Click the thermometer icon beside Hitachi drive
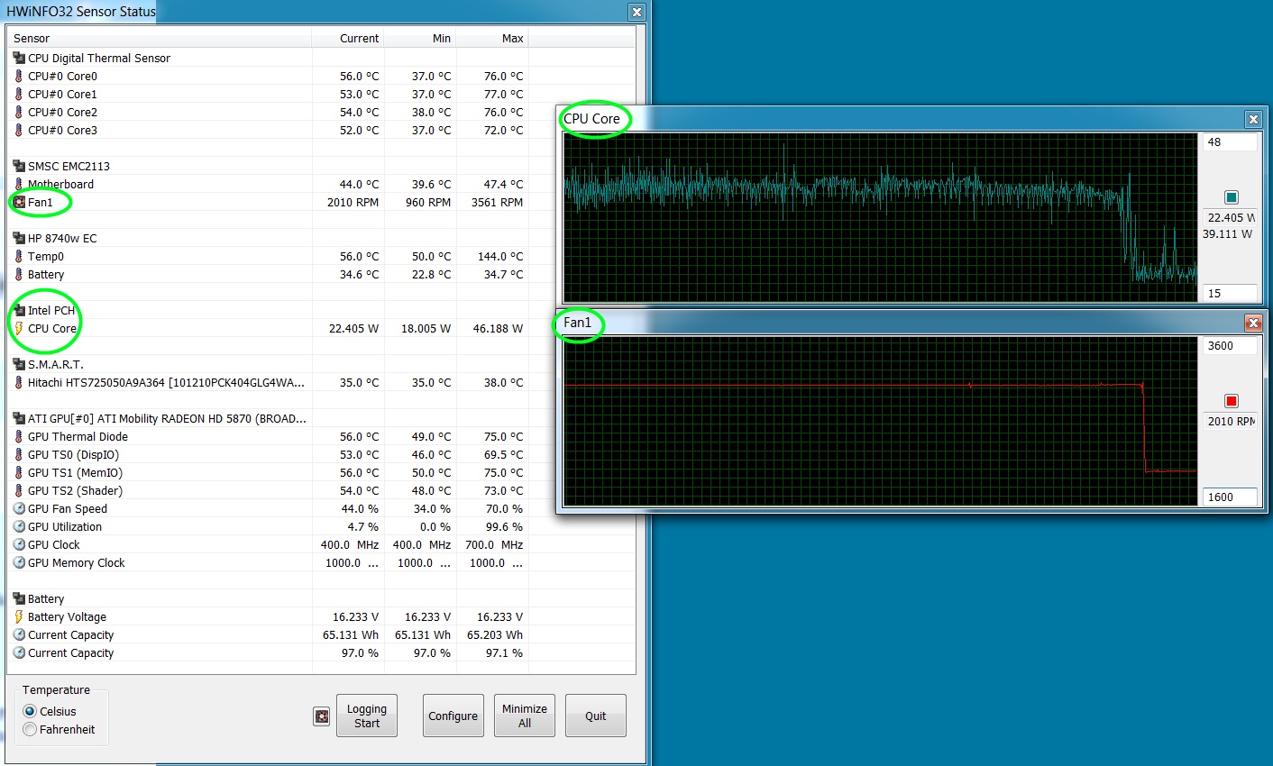The height and width of the screenshot is (766, 1273). coord(19,382)
